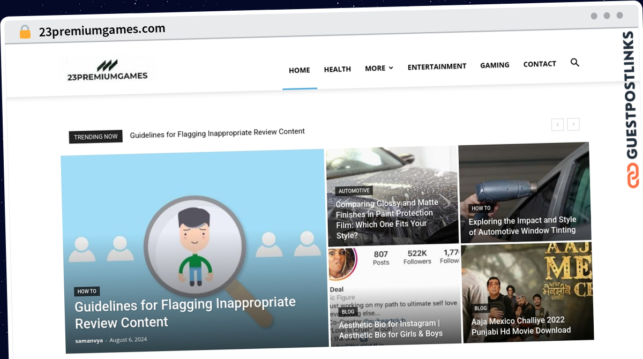This screenshot has width=643, height=359.
Task: Open Exploring Automotive Window Tinting article
Action: [x=522, y=226]
